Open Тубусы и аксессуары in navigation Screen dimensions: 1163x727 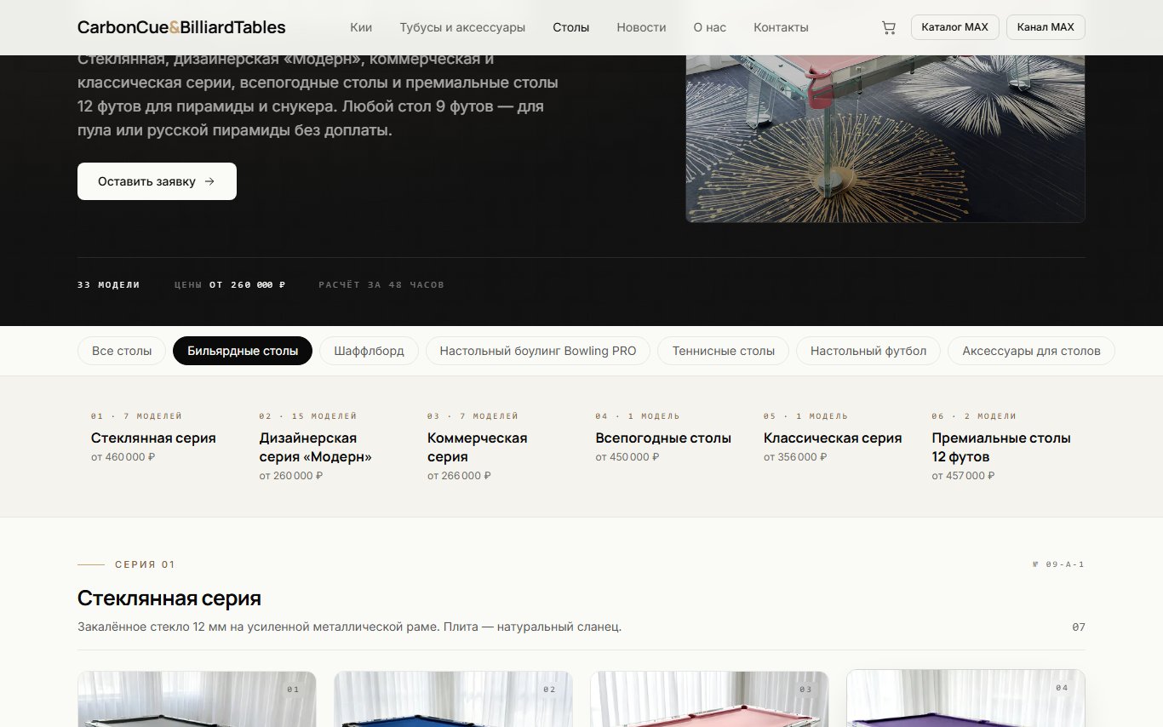pyautogui.click(x=462, y=27)
